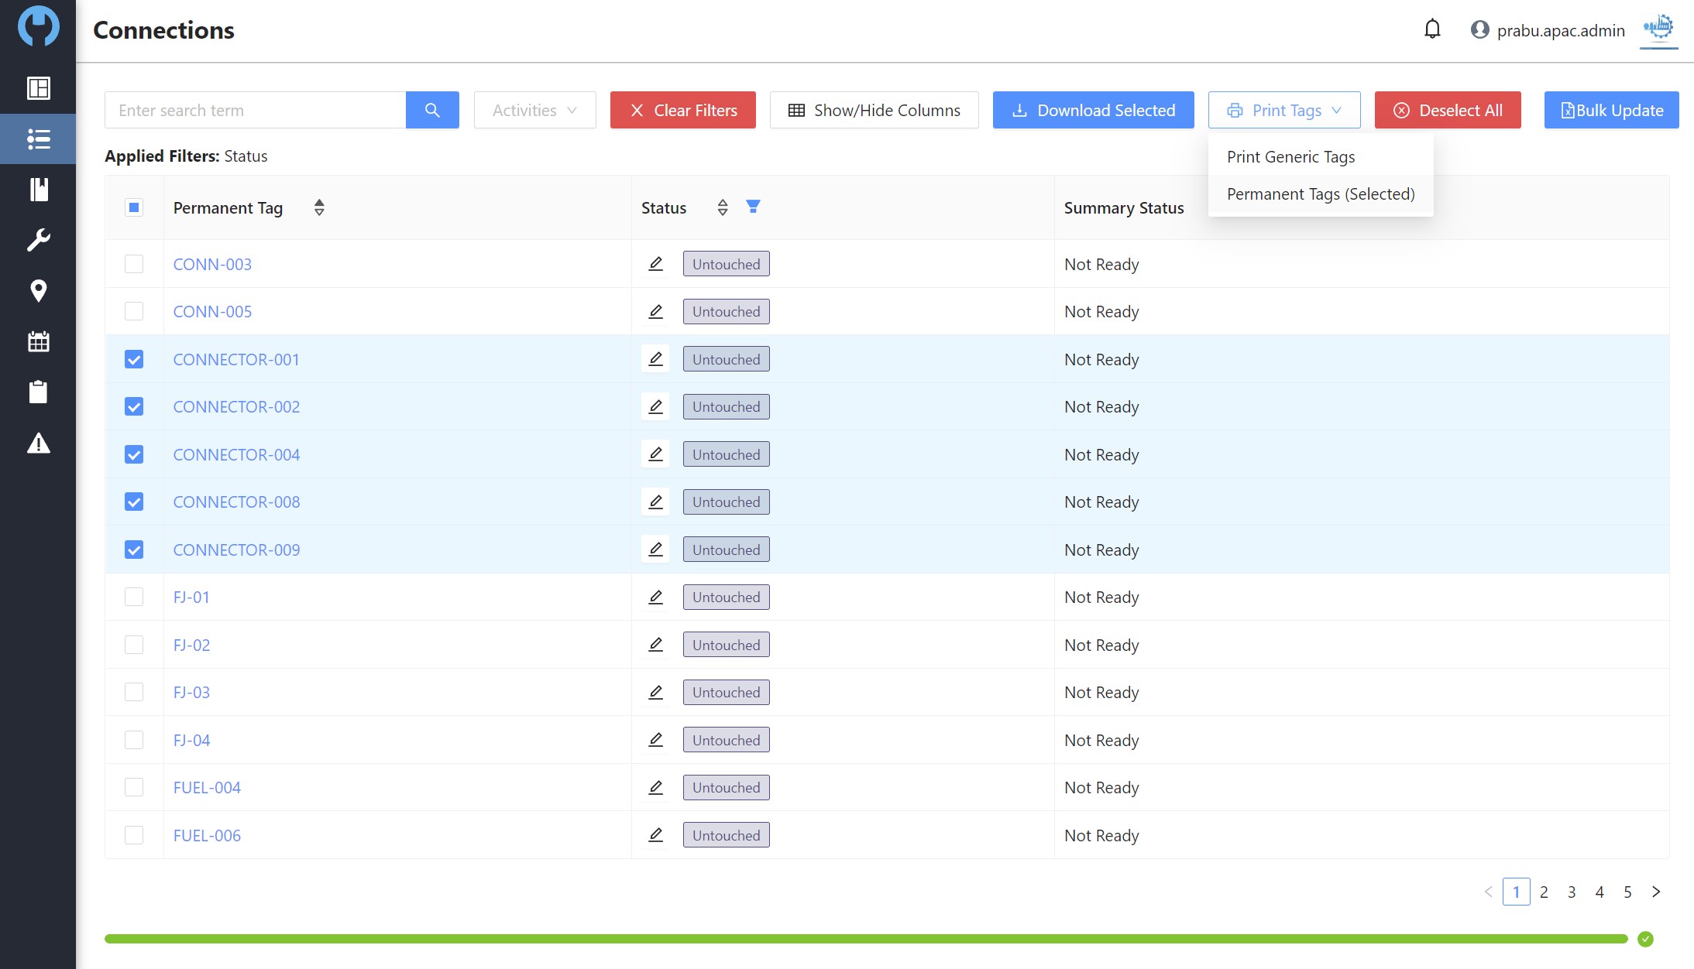
Task: Open the book/documents sidebar icon
Action: click(x=38, y=190)
